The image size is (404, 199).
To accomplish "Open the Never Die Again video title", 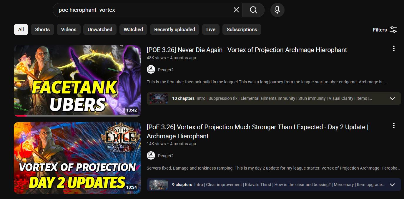I will [x=247, y=50].
